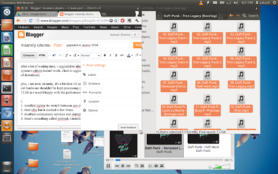Image resolution: width=278 pixels, height=174 pixels.
Task: Adjust the VLC volume slider
Action: tap(222, 166)
